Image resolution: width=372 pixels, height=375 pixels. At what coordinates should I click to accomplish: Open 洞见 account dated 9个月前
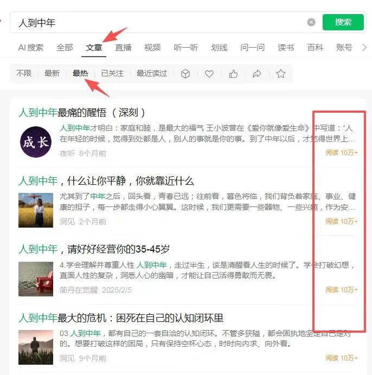67,358
